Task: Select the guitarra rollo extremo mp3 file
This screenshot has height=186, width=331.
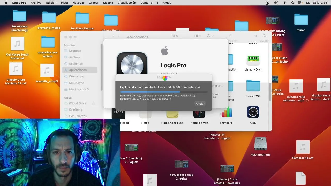Action: point(296,86)
